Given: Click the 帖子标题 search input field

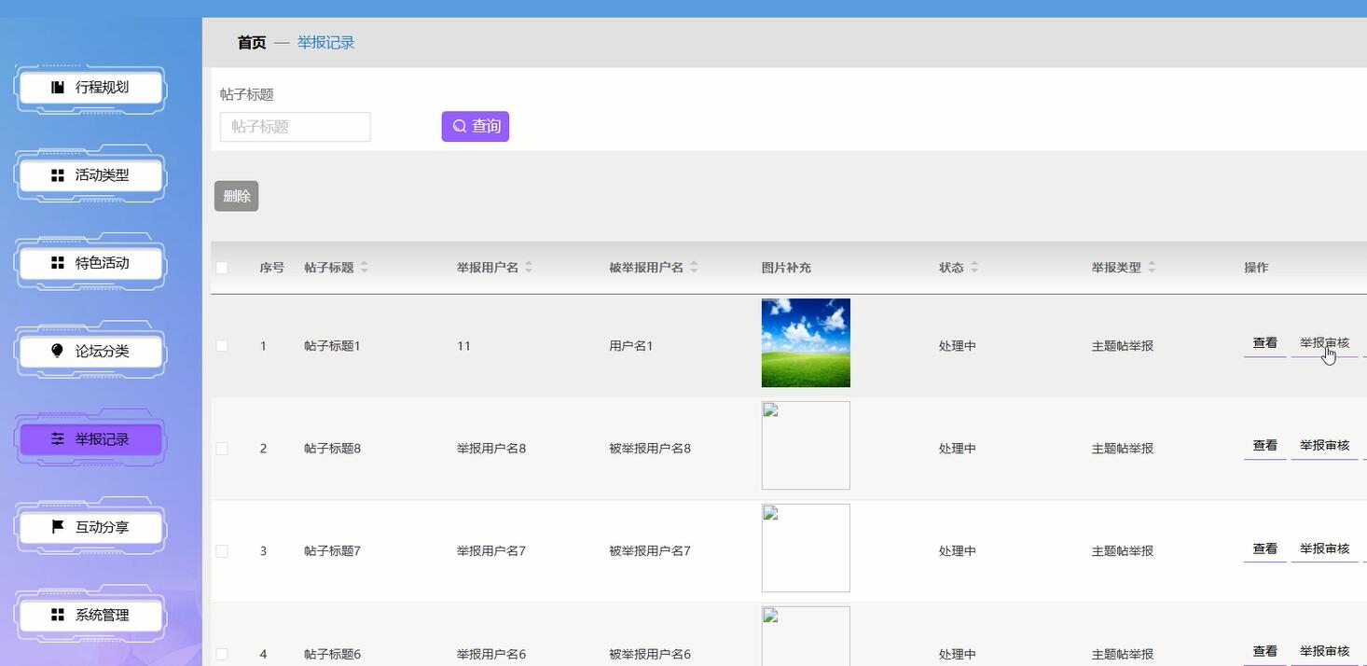Looking at the screenshot, I should [x=295, y=127].
